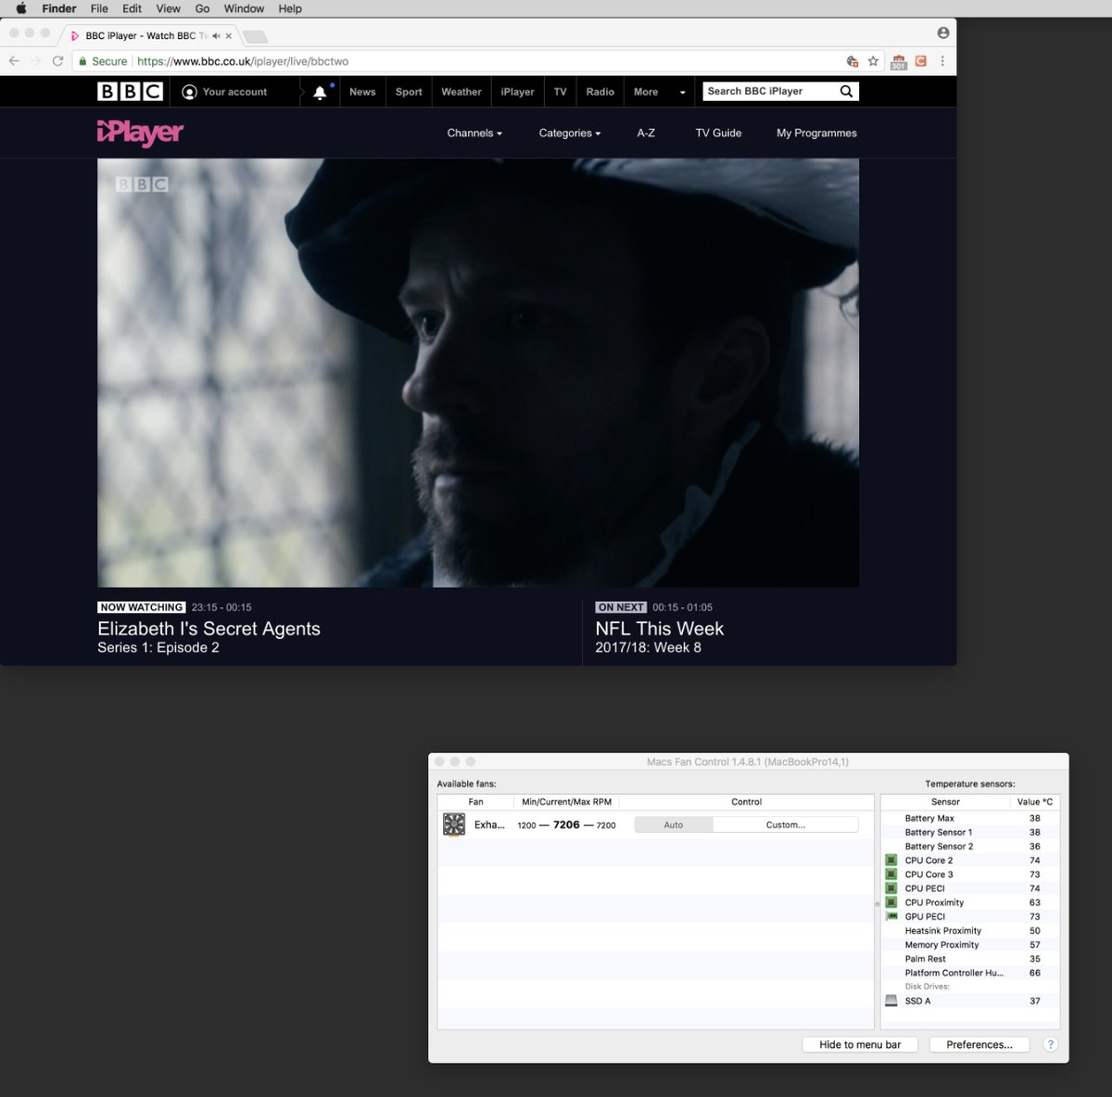Go to BBC Radio
This screenshot has height=1097, width=1112.
pos(600,92)
